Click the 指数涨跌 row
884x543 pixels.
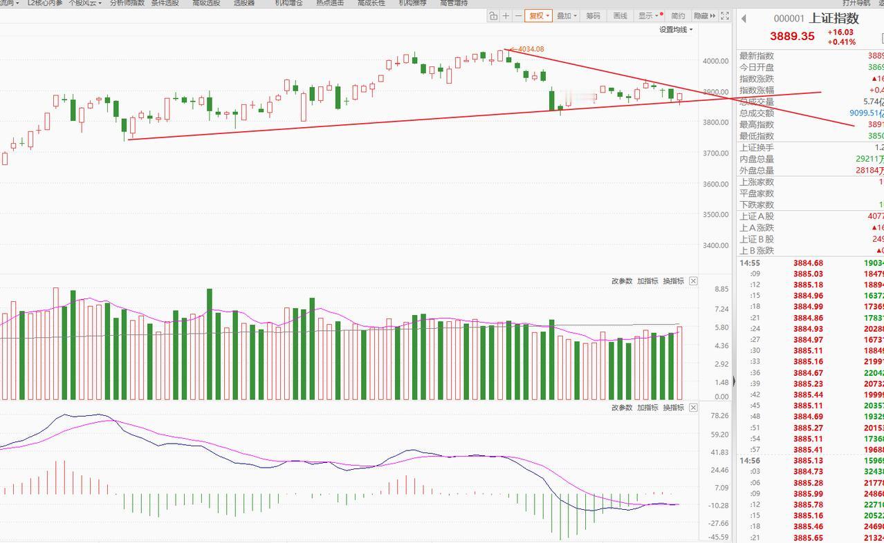[x=811, y=79]
